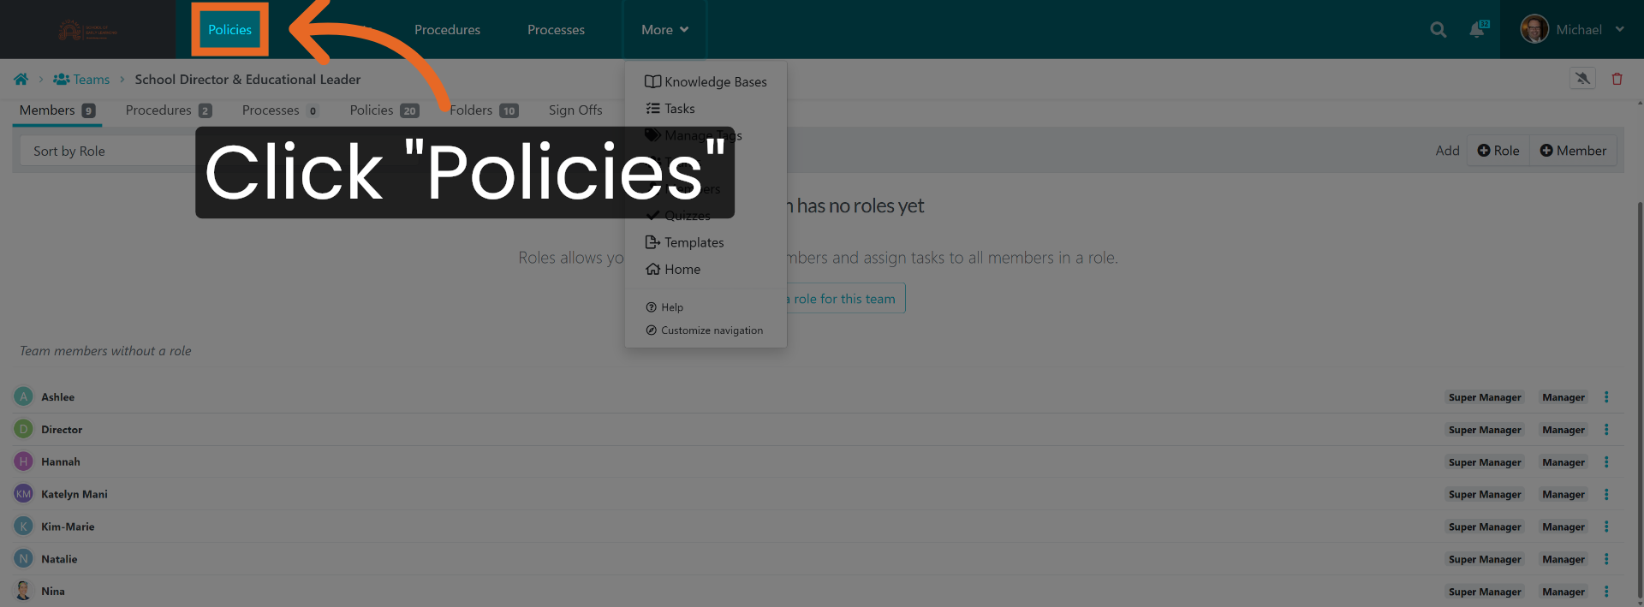
Task: Click Ashlee's avatar icon
Action: 23,396
